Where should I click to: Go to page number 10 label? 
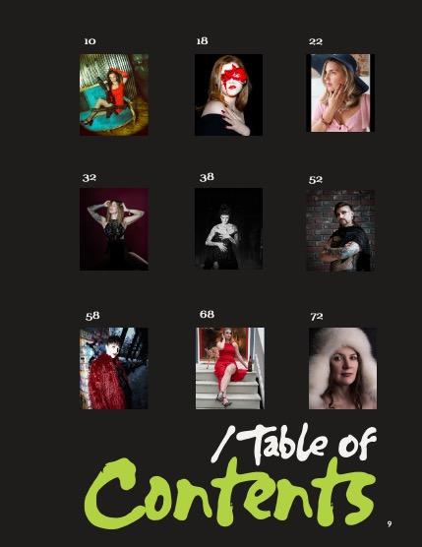90,41
